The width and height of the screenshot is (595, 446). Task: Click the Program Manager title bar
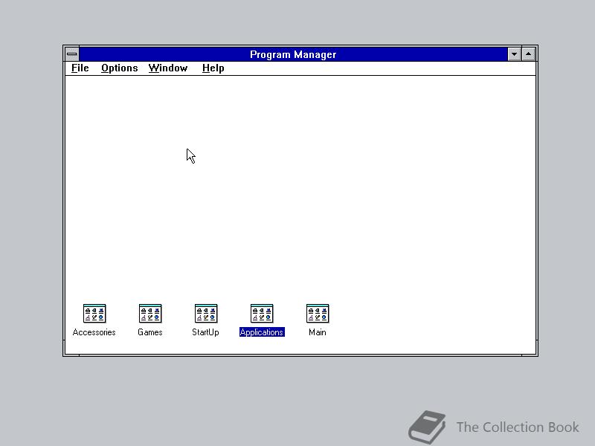293,54
